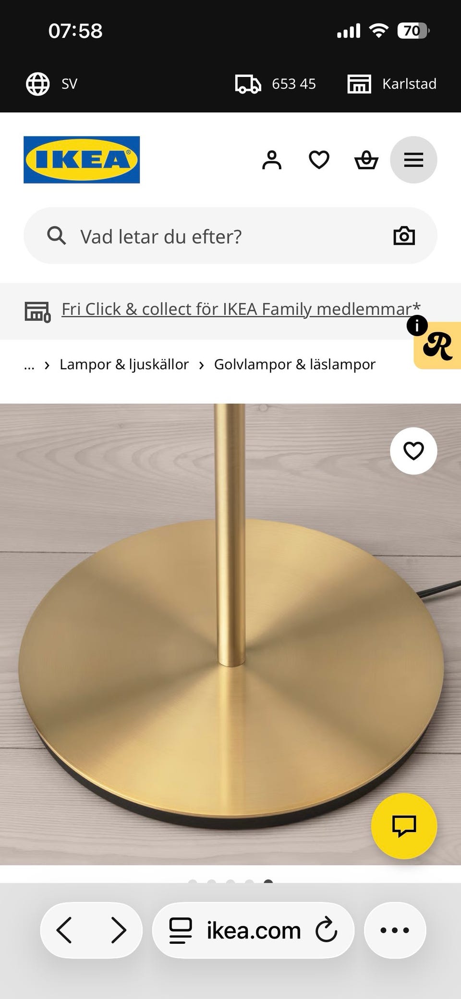Open the wishlist heart in header

point(319,160)
